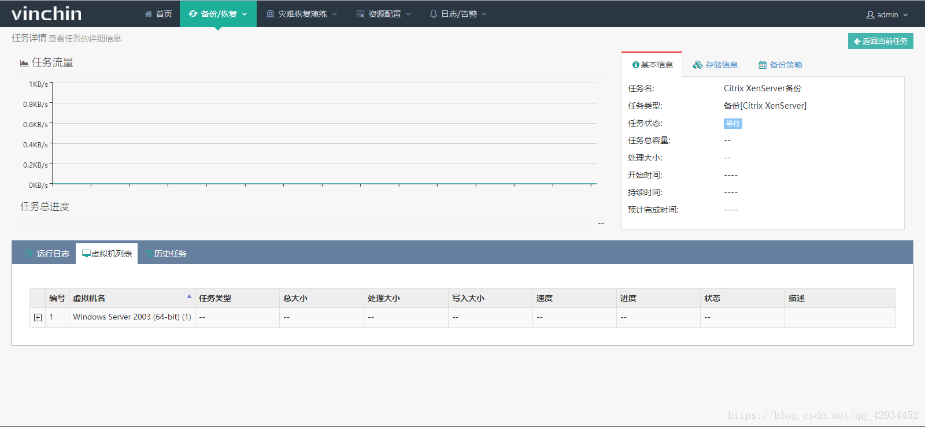925x427 pixels.
Task: Expand the 资源配置 menu
Action: 383,14
